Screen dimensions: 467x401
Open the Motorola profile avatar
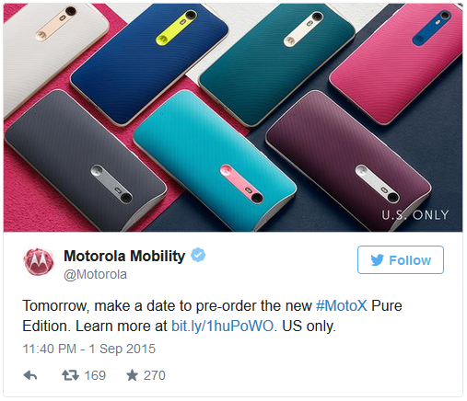[x=39, y=261]
